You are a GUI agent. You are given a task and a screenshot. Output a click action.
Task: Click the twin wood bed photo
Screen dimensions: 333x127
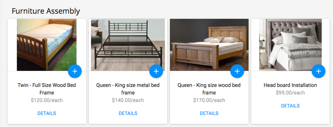47,45
